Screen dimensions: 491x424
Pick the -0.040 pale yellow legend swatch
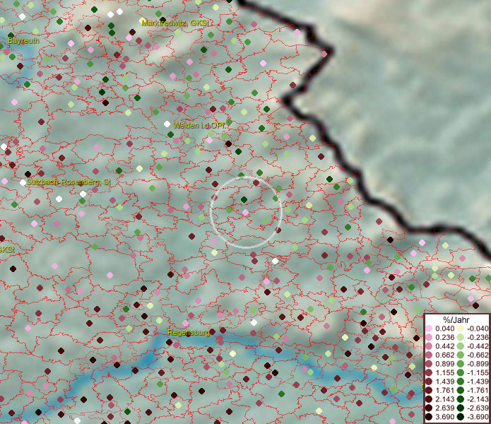(x=461, y=329)
